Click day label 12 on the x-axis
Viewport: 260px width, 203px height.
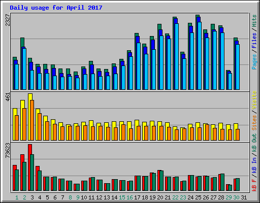tap(99, 197)
